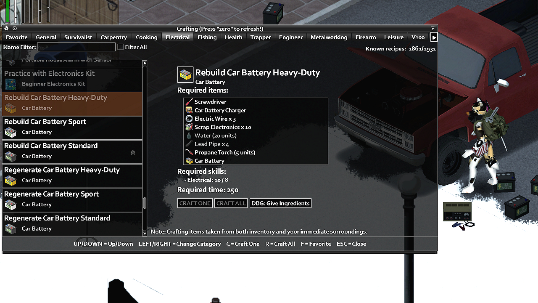Click the Known recipes count text
The height and width of the screenshot is (303, 538).
pos(401,49)
